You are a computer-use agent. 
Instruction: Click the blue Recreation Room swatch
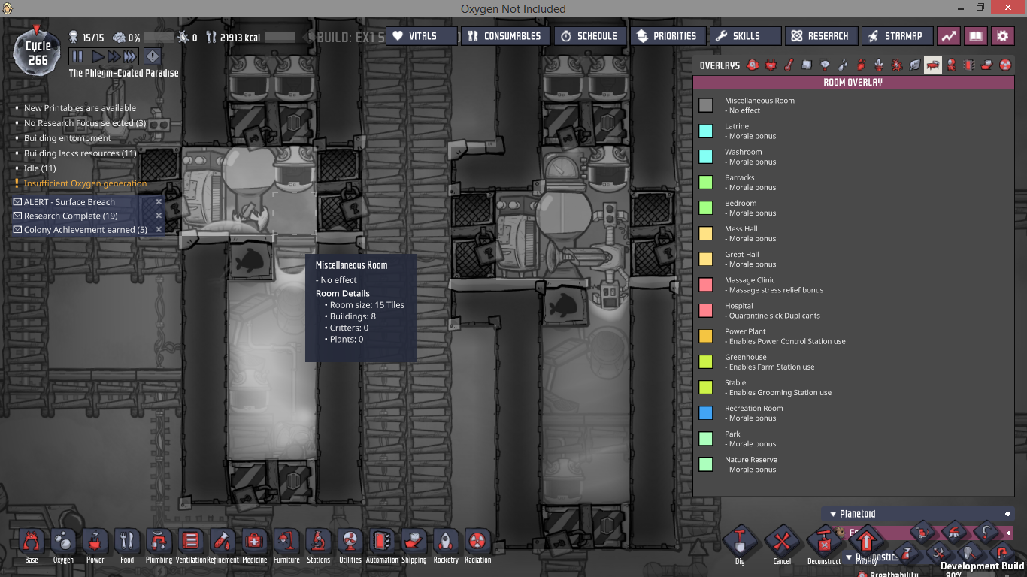tap(705, 413)
